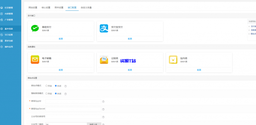Open help tooltip beside 微站点模式
256x125 pixels.
(65, 86)
